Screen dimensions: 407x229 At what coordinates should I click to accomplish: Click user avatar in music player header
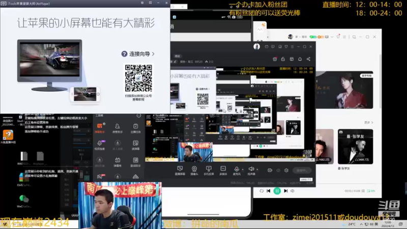coord(290,37)
